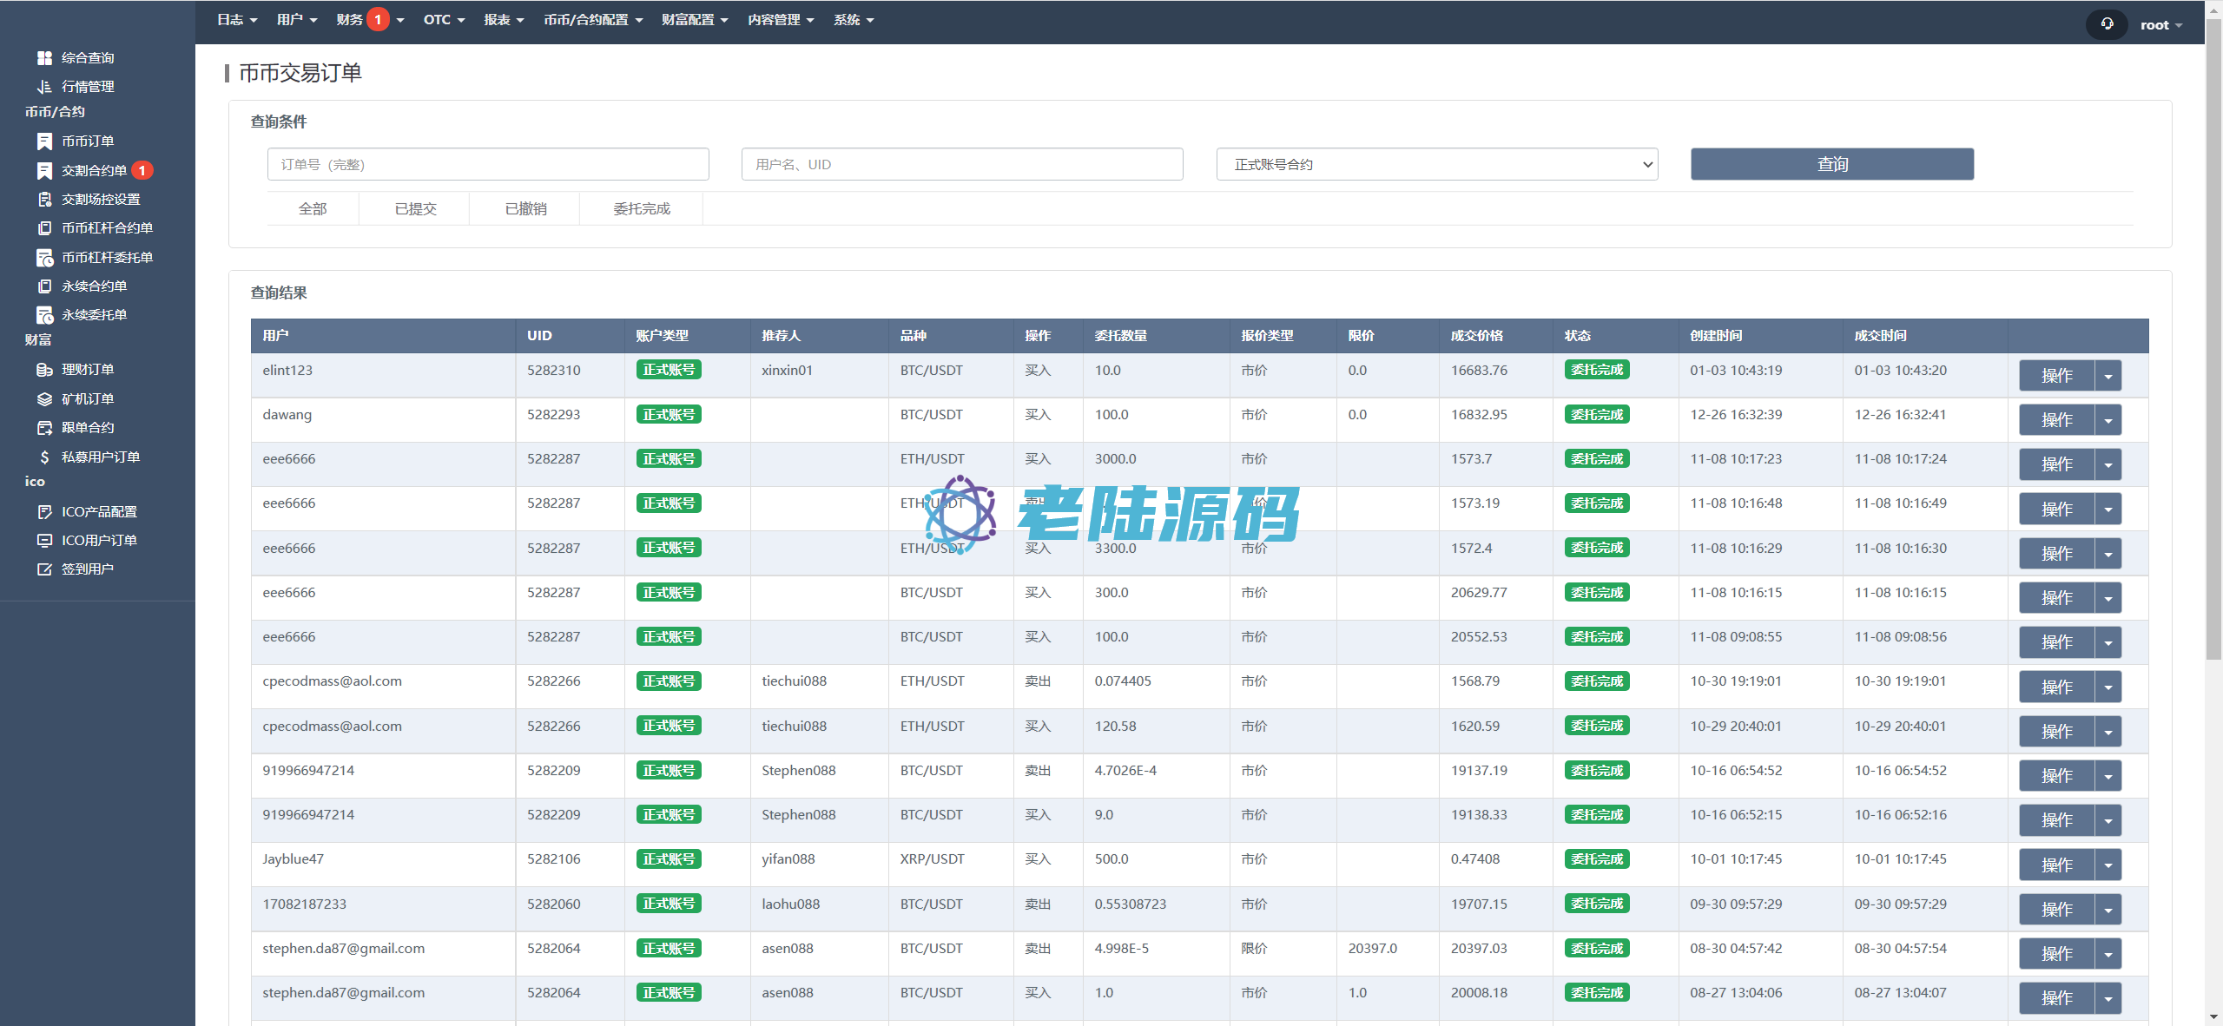Click 委托完成 status in Jayblue47 row
This screenshot has width=2223, height=1026.
coord(1597,858)
